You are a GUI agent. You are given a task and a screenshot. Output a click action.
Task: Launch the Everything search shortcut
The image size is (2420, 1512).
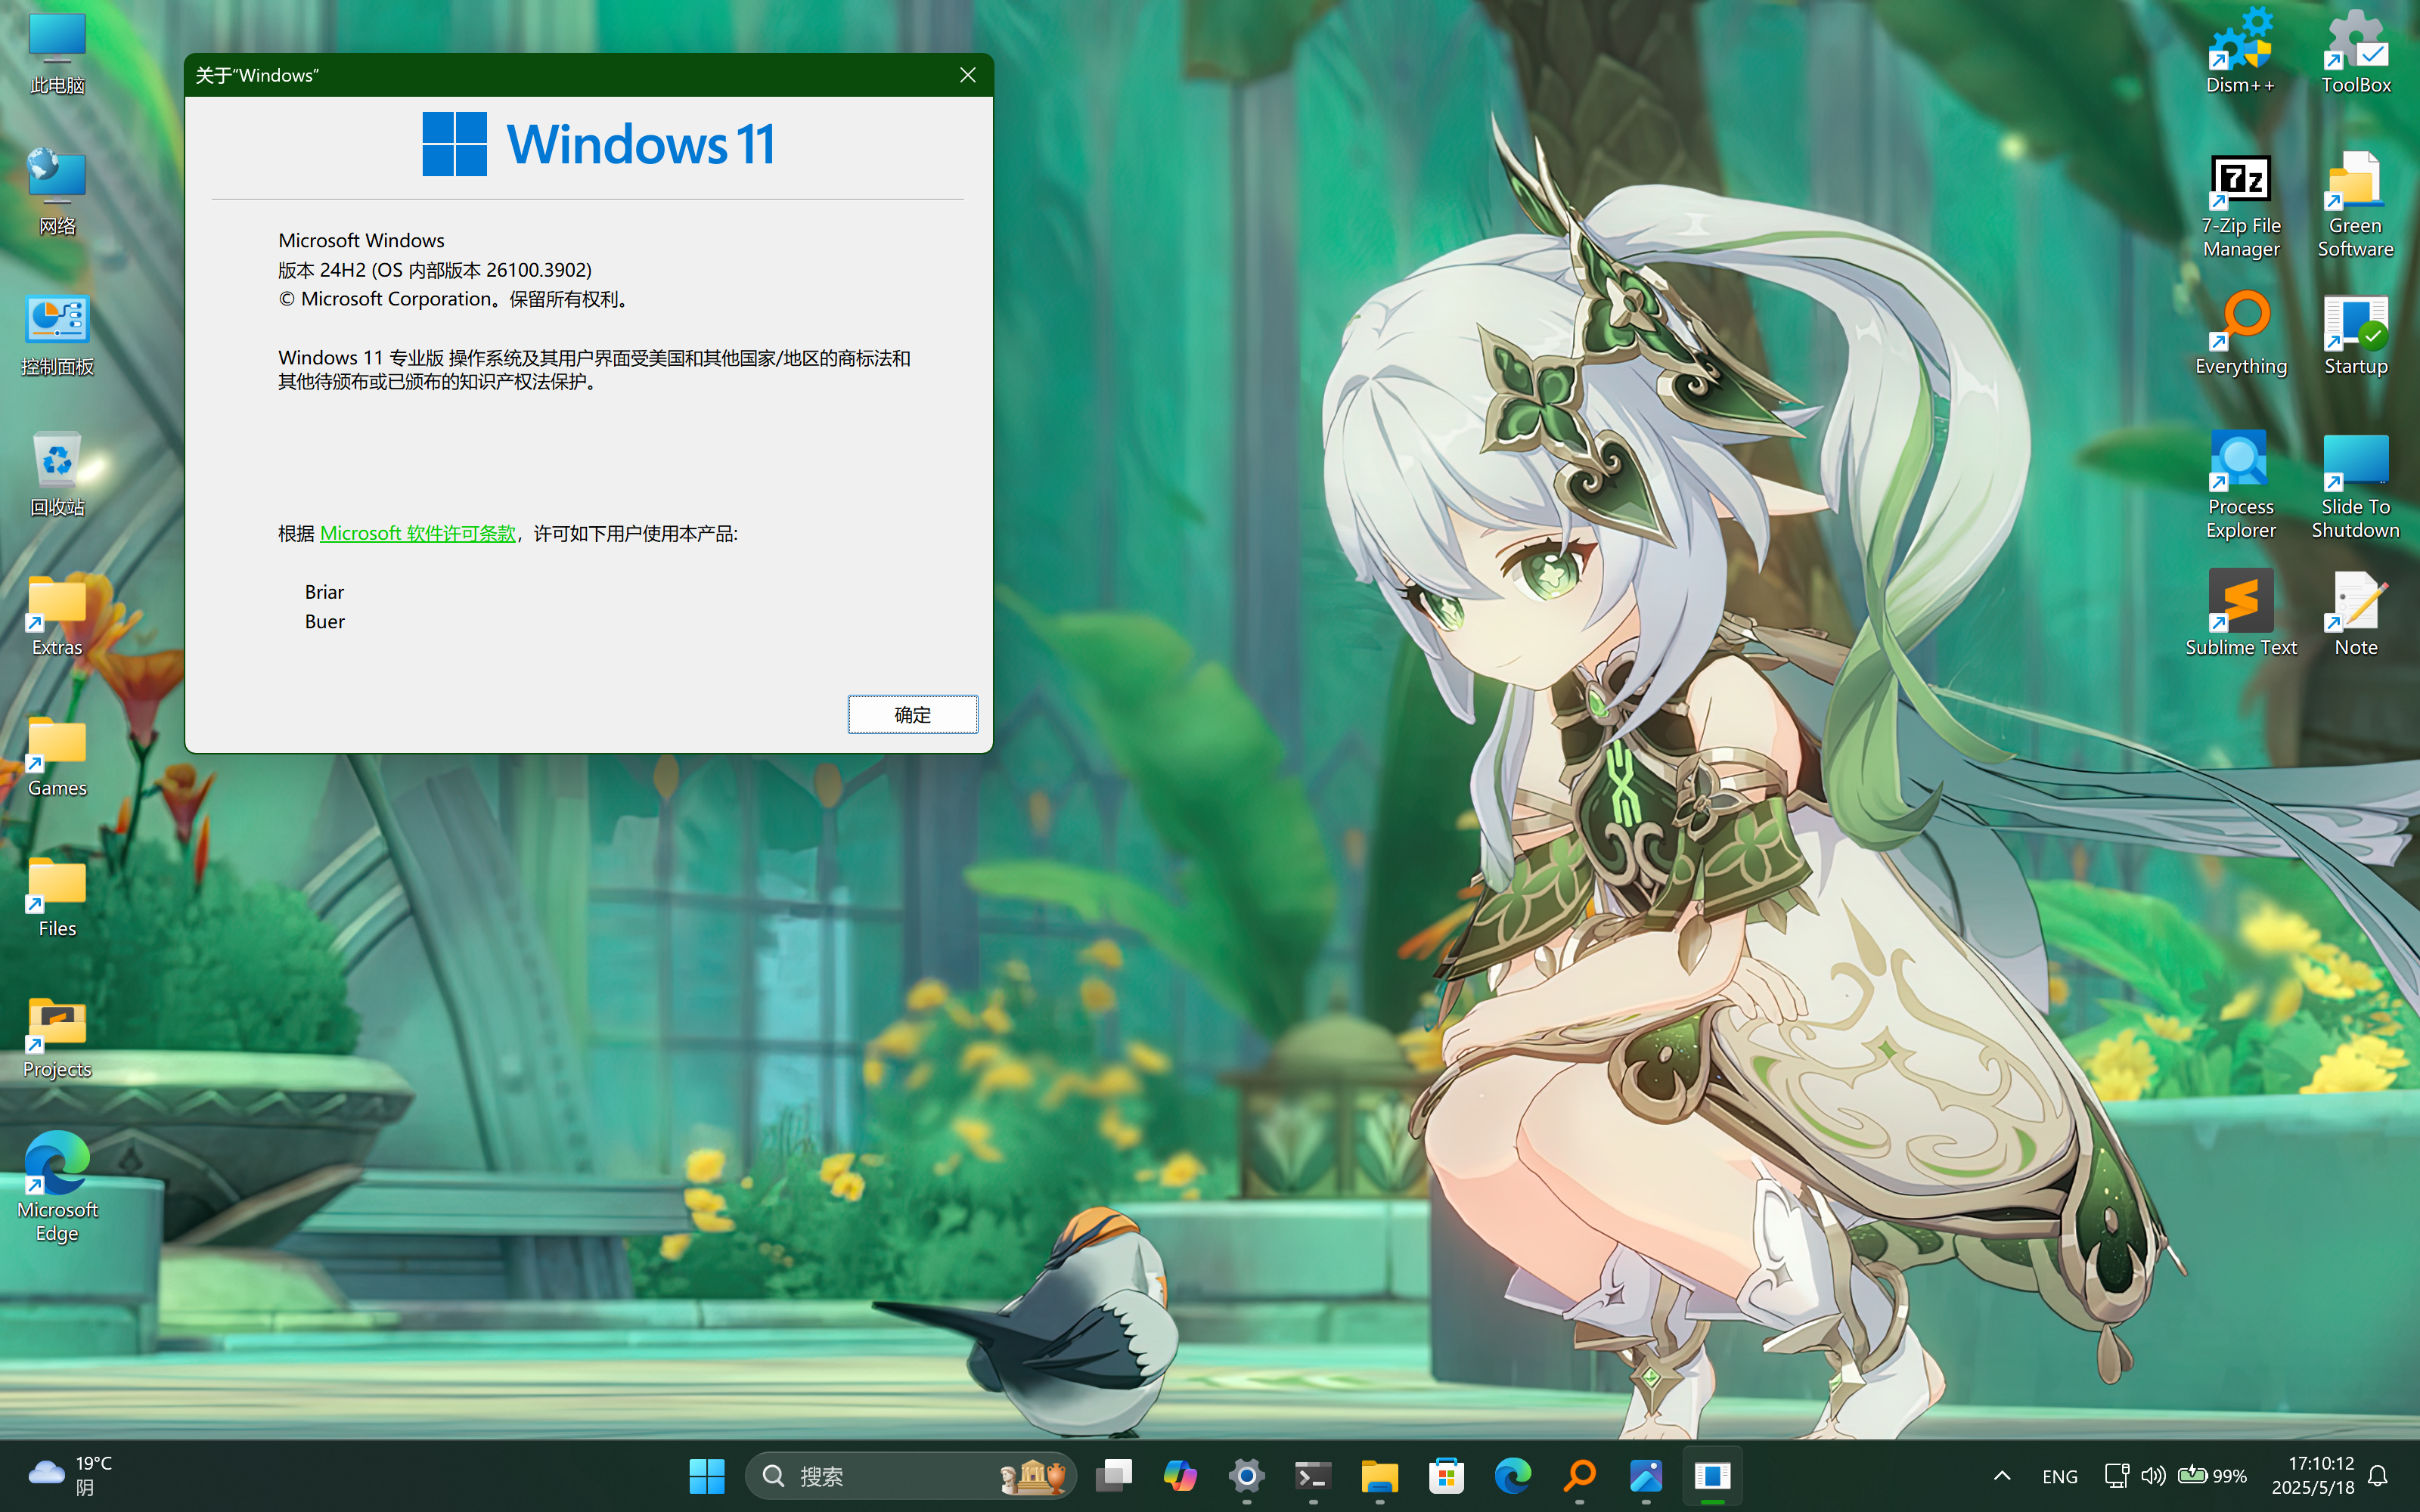tap(2240, 330)
